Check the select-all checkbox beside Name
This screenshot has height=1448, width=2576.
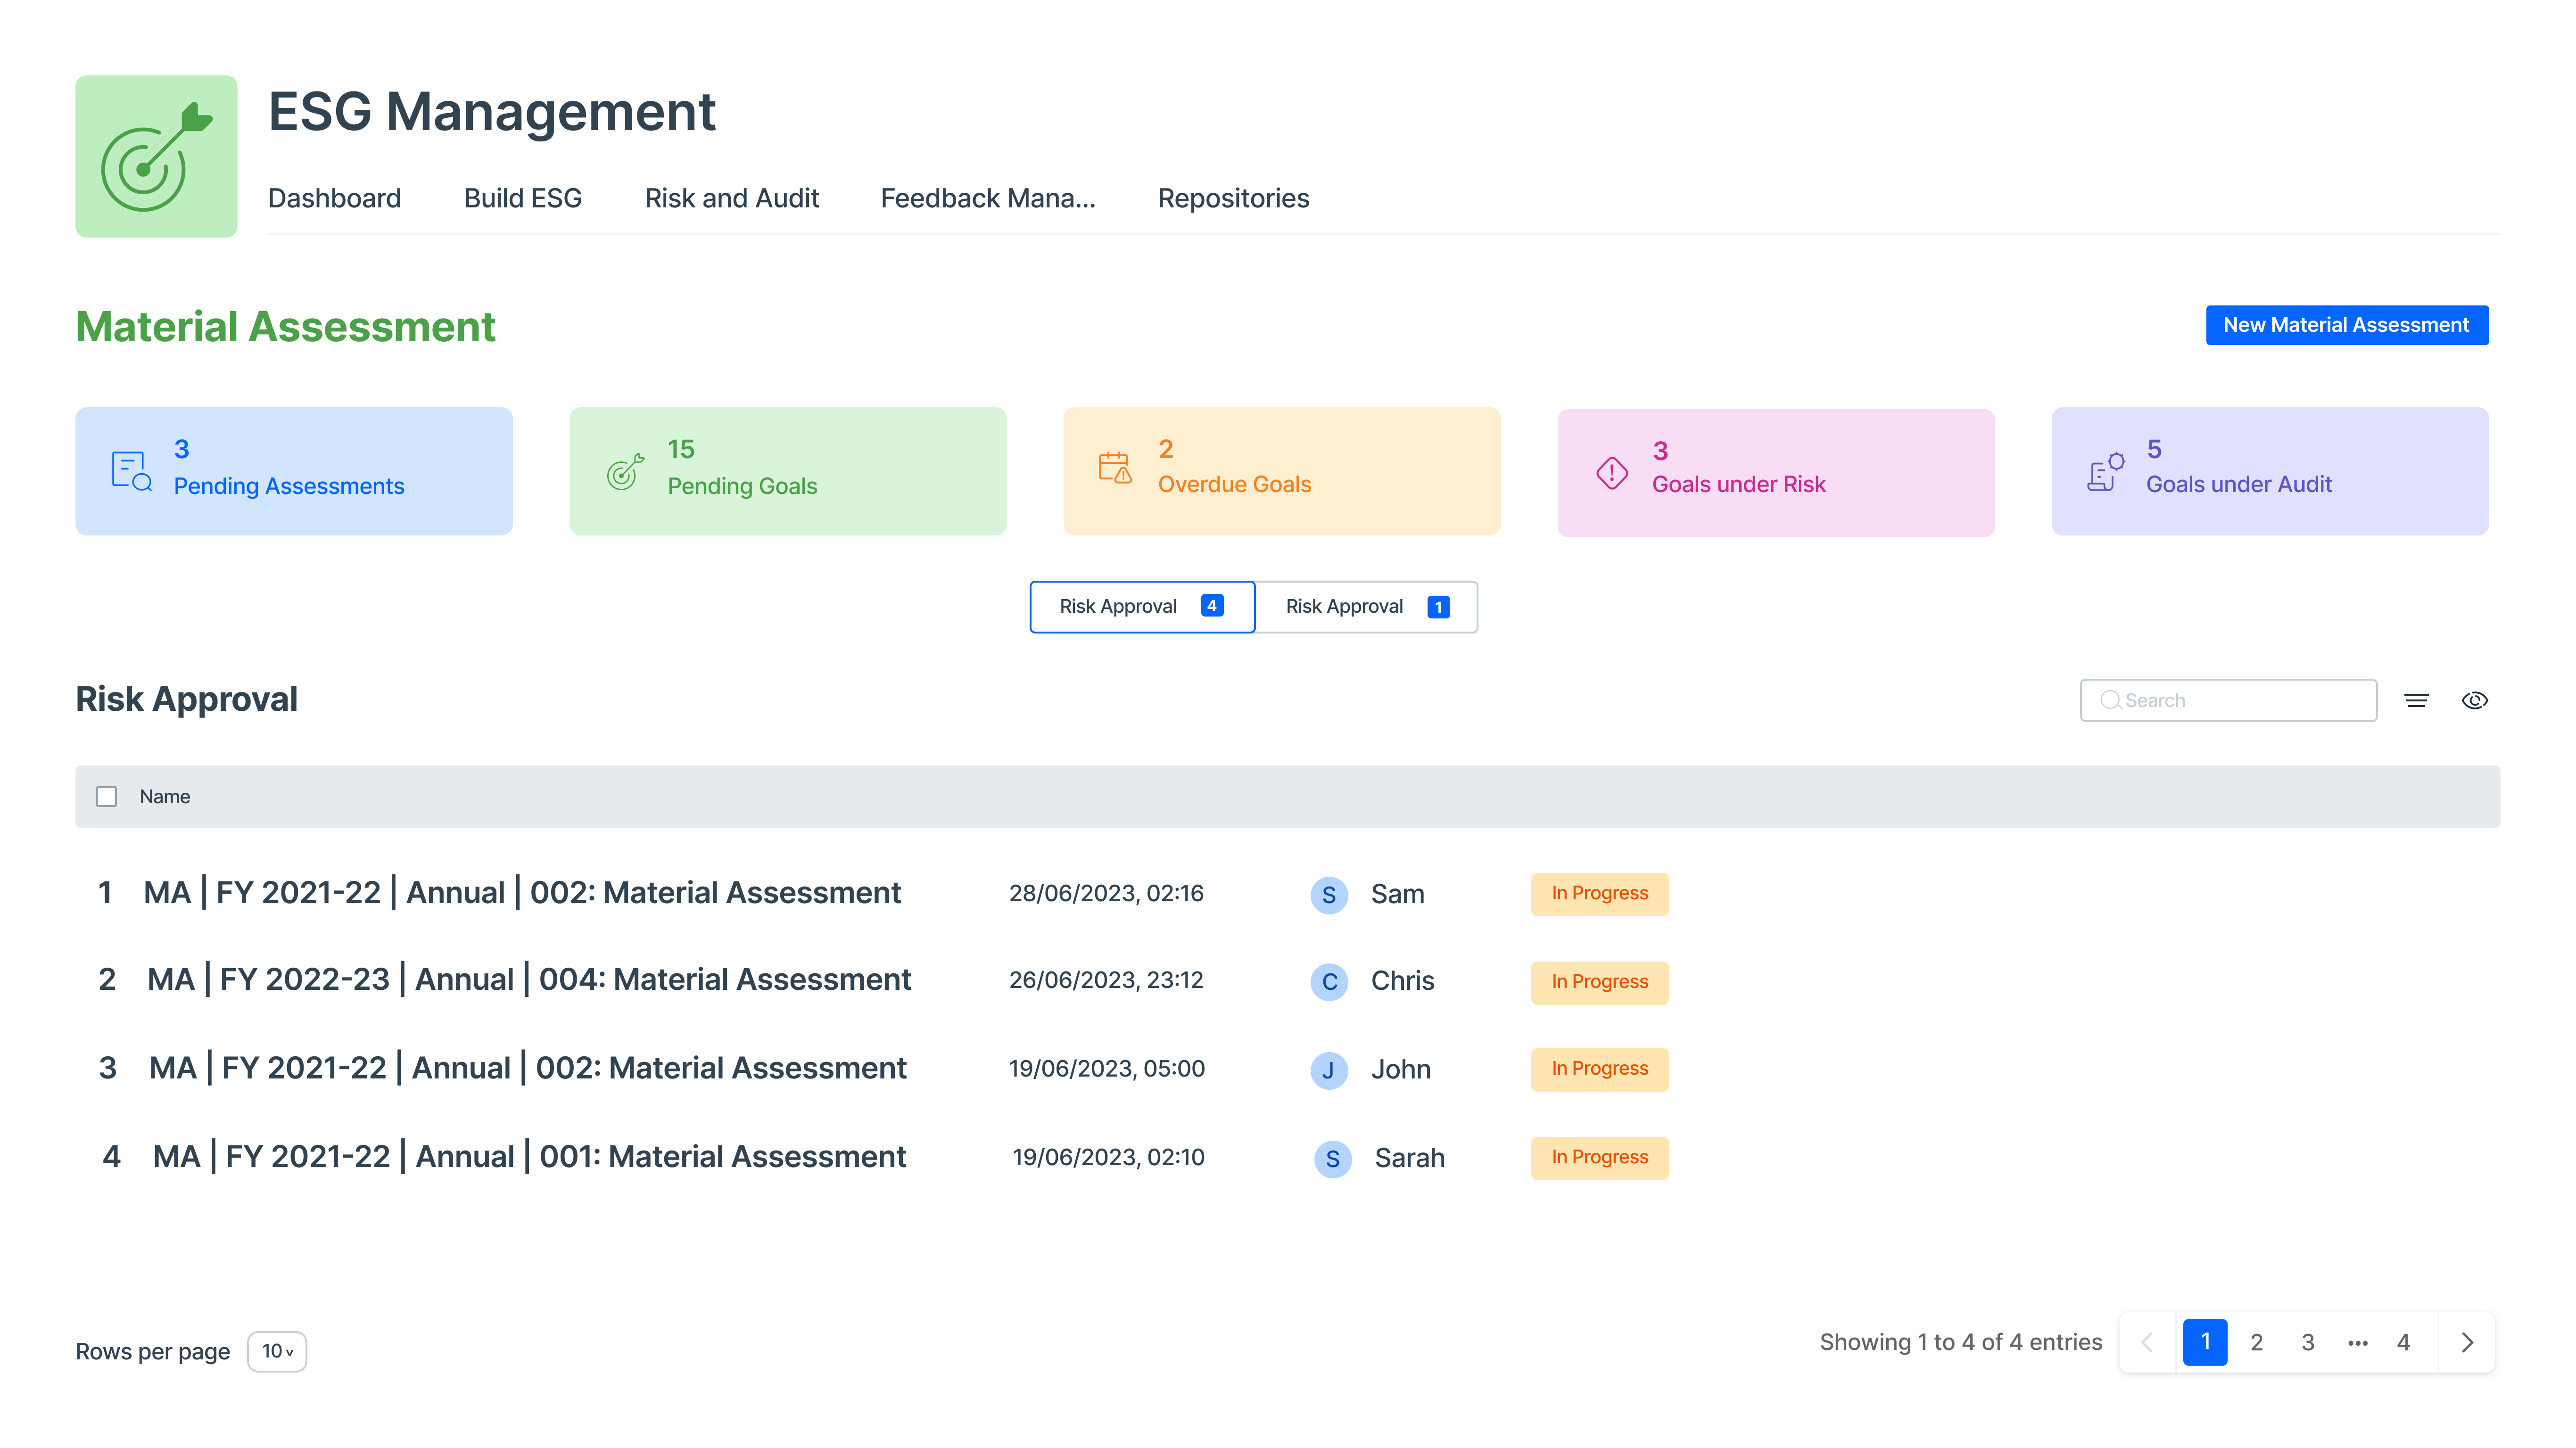pyautogui.click(x=107, y=796)
